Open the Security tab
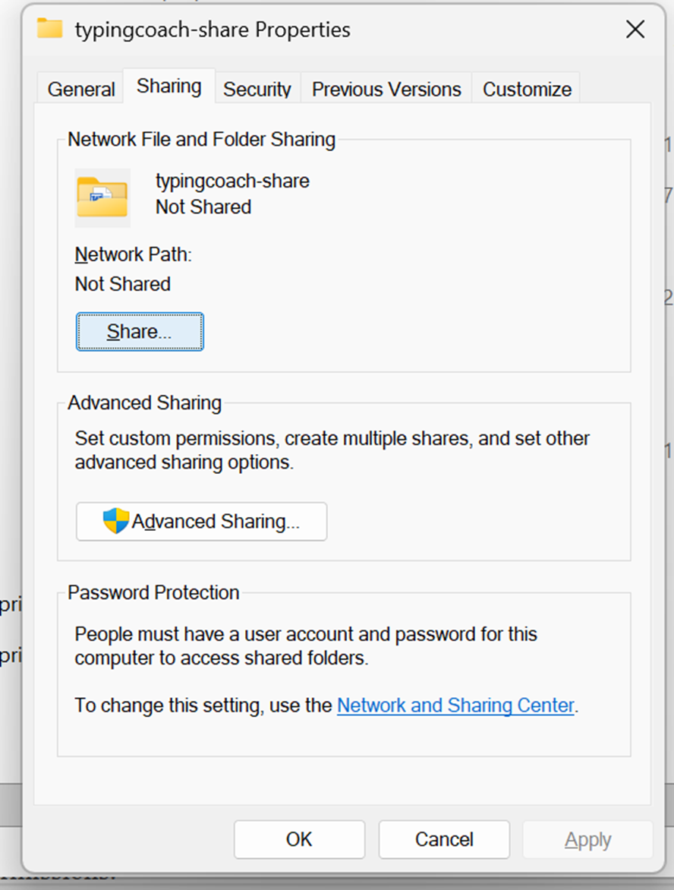674x890 pixels. click(257, 89)
